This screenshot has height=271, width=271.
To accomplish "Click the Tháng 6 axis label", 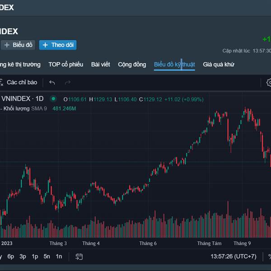I will [148, 243].
